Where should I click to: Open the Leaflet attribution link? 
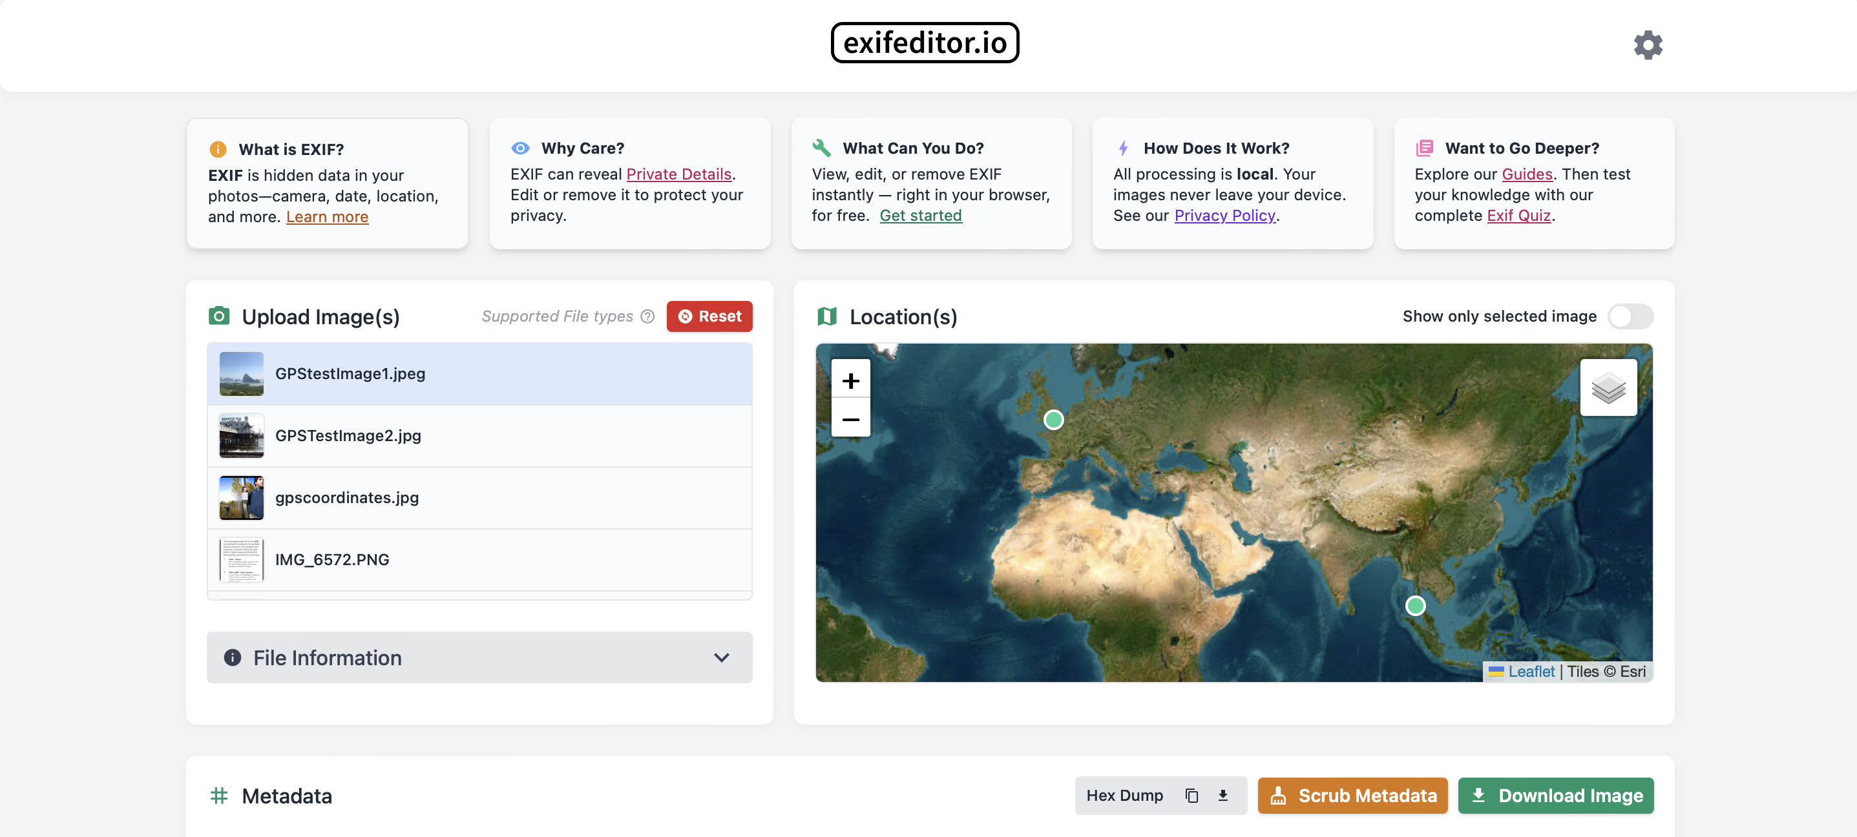[1531, 671]
